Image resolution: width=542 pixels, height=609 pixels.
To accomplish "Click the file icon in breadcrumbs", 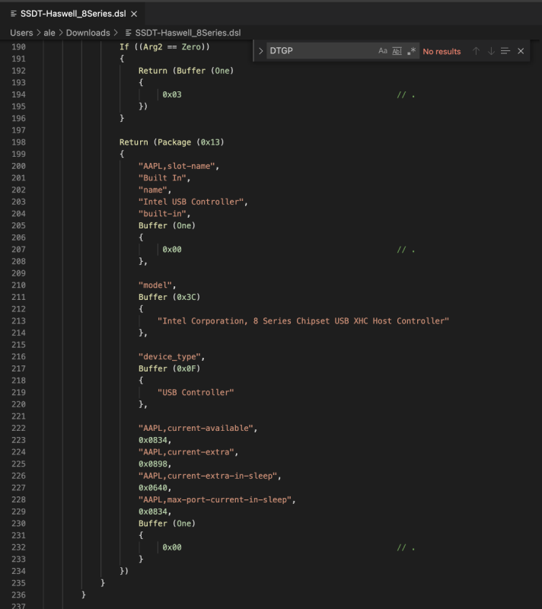I will coord(128,32).
